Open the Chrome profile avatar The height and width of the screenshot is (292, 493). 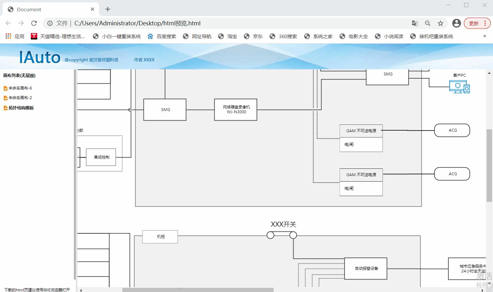tap(456, 23)
